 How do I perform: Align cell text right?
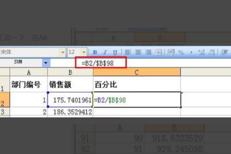point(148,52)
